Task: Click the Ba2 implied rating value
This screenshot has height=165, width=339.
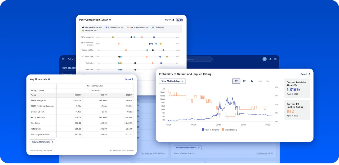Action: tap(291, 111)
